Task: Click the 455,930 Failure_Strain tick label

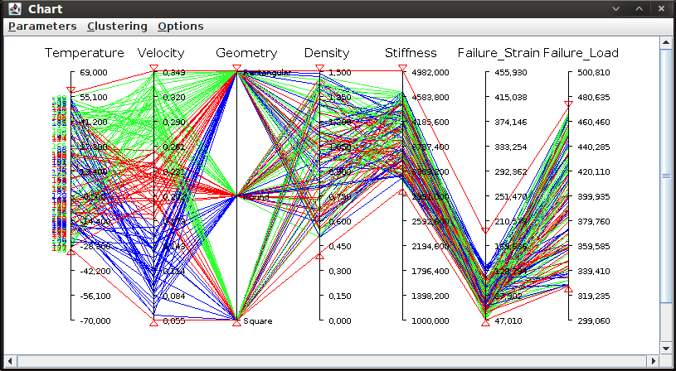Action: [511, 72]
